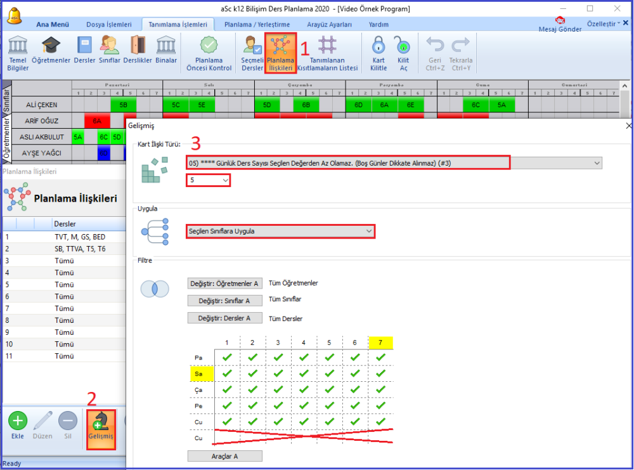Toggle Sa row period 6 checkmark
634x470 pixels.
tap(355, 374)
